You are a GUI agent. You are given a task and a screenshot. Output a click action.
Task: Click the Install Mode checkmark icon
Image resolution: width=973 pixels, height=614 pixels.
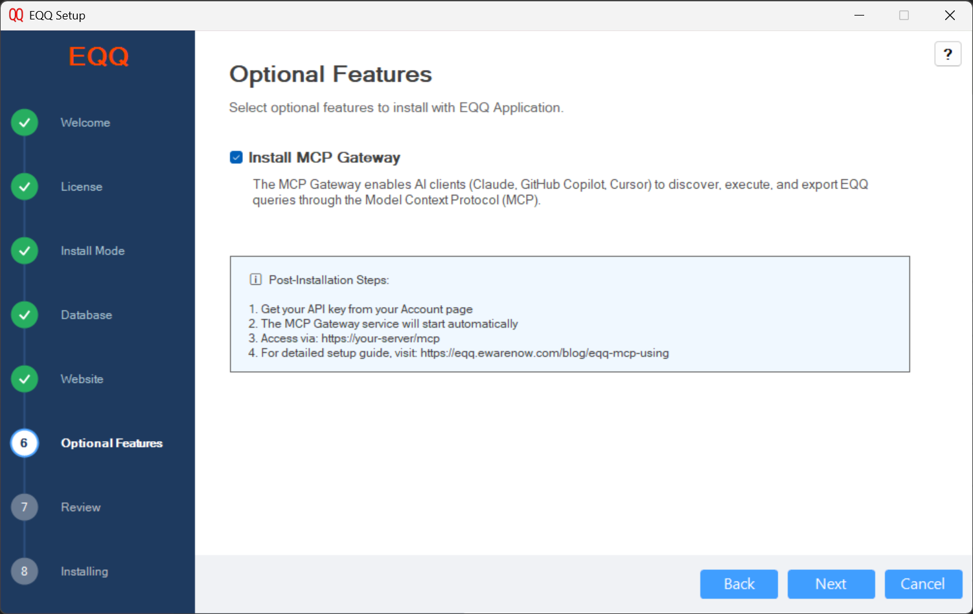pyautogui.click(x=24, y=251)
